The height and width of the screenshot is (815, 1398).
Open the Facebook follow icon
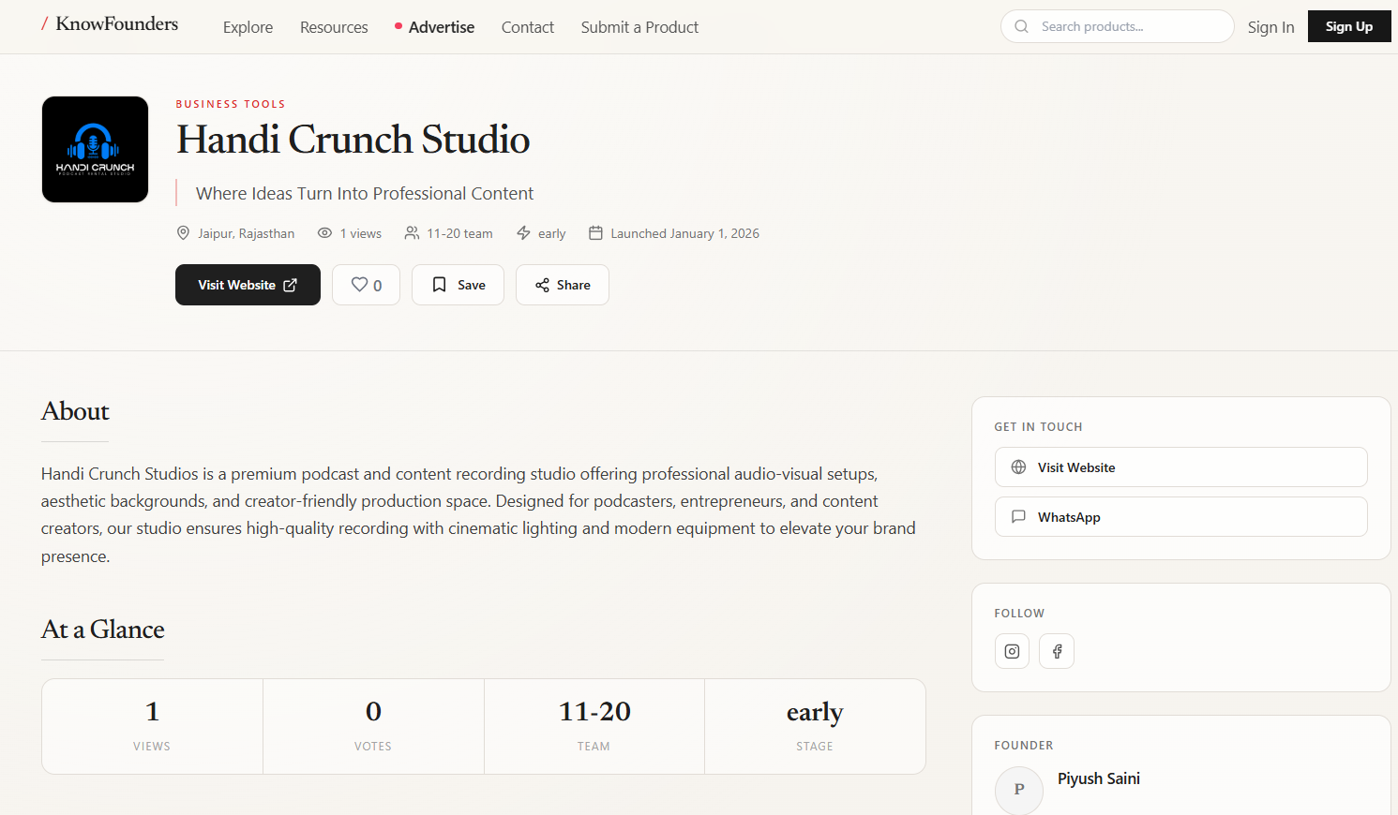point(1057,651)
